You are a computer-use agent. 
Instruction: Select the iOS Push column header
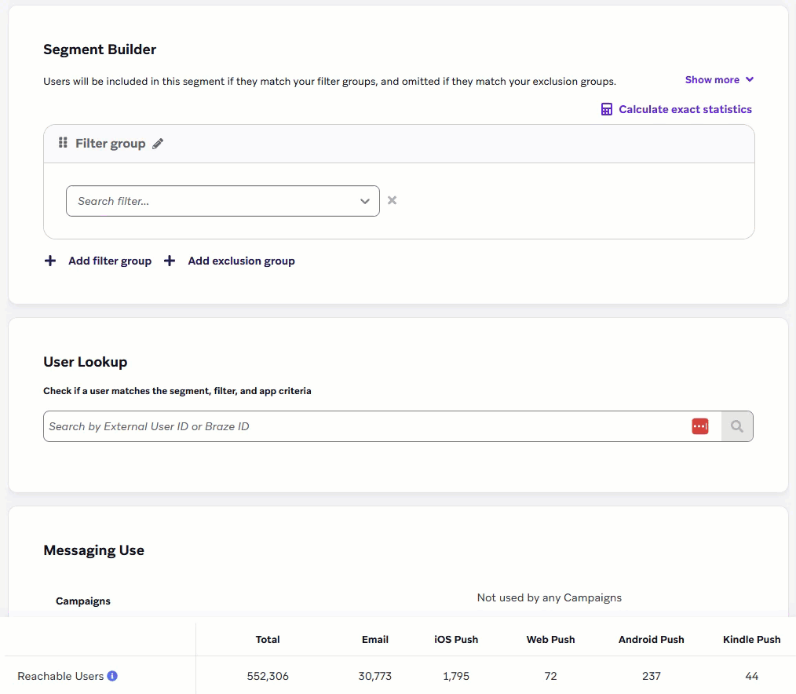456,640
